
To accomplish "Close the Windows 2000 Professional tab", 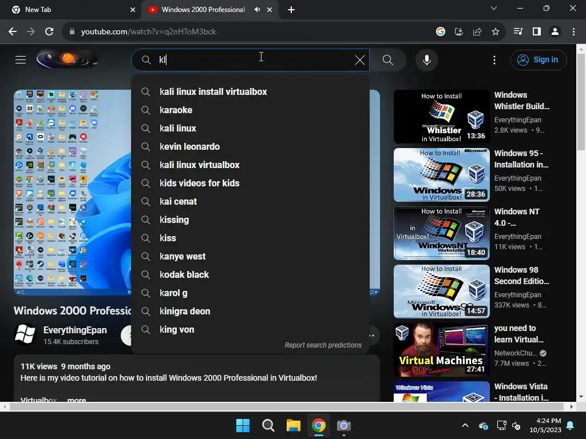I will click(x=270, y=10).
